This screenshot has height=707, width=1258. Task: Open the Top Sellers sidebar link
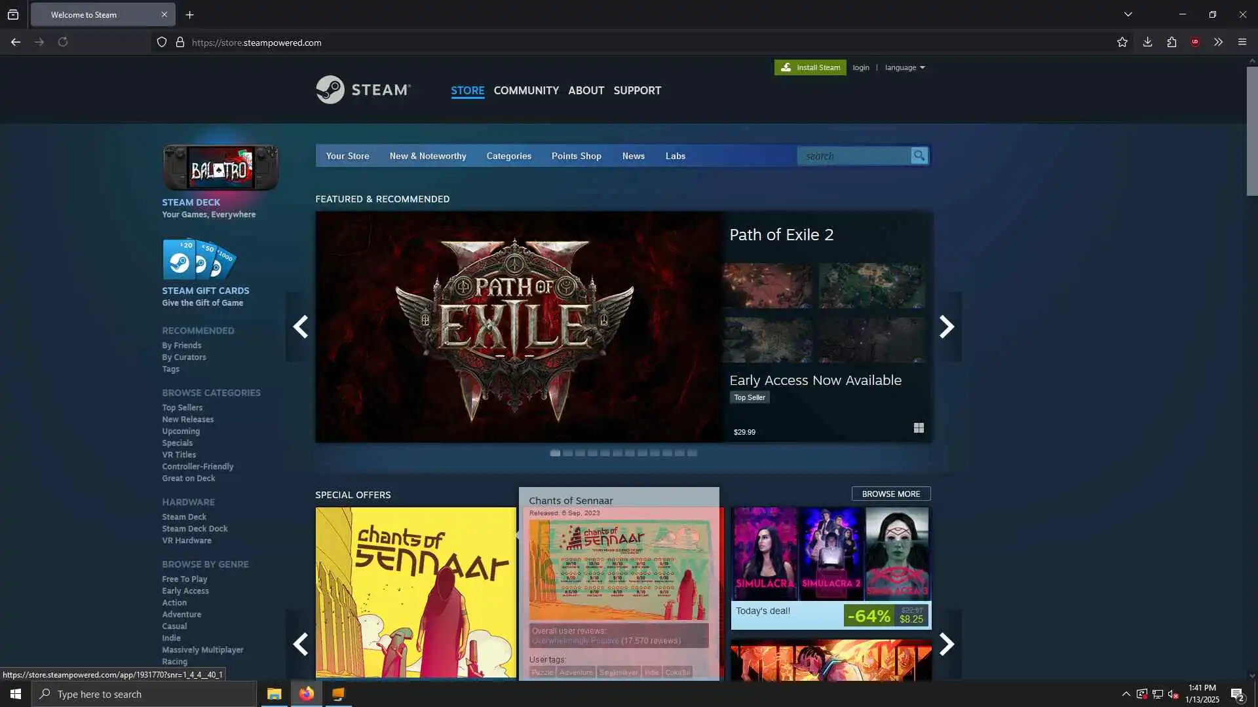click(182, 407)
